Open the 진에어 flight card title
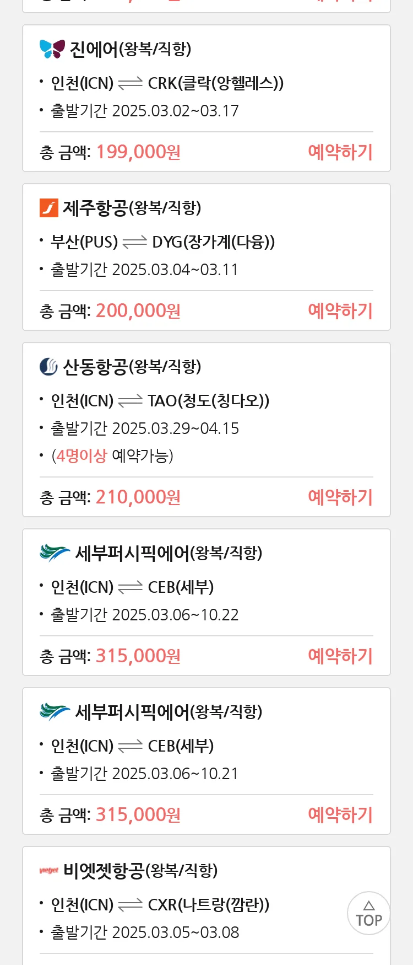This screenshot has width=413, height=965. (x=131, y=49)
